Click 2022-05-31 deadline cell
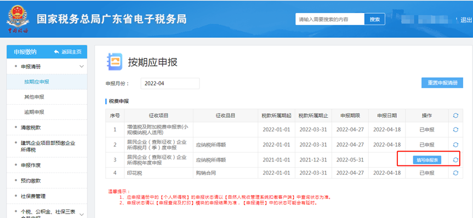The height and width of the screenshot is (218, 473). 350,160
